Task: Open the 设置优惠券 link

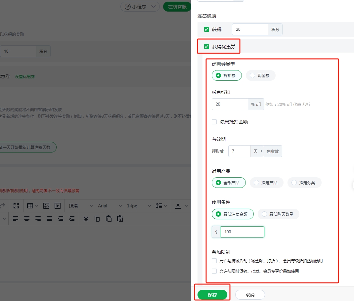Action: pyautogui.click(x=25, y=76)
